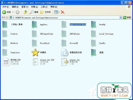Select the NTUSER.DAT file
The width and height of the screenshot is (133, 100).
[12, 62]
